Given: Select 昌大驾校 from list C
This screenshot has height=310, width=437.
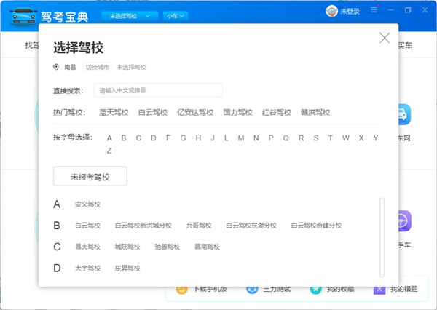Looking at the screenshot, I should tap(87, 247).
